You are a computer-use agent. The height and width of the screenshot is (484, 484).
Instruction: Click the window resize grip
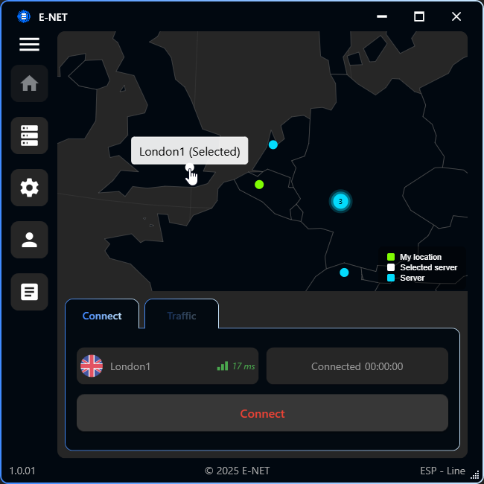pyautogui.click(x=475, y=476)
